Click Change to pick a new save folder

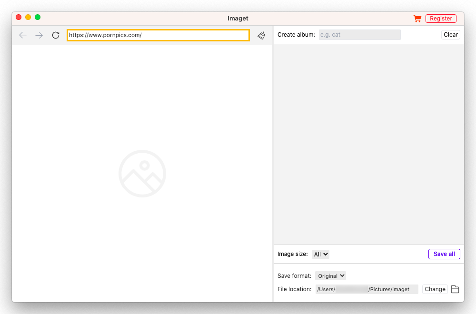pyautogui.click(x=435, y=289)
